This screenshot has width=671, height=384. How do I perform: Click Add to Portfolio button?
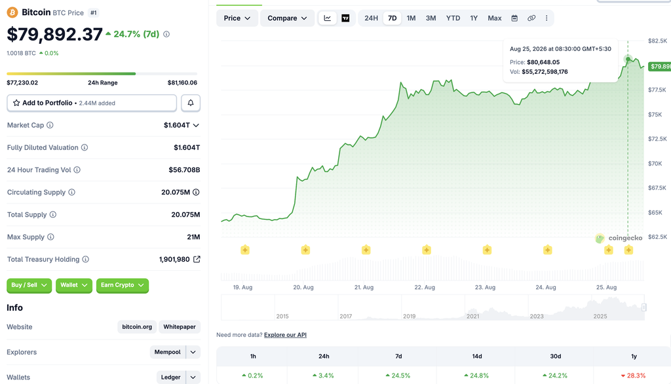pos(92,103)
